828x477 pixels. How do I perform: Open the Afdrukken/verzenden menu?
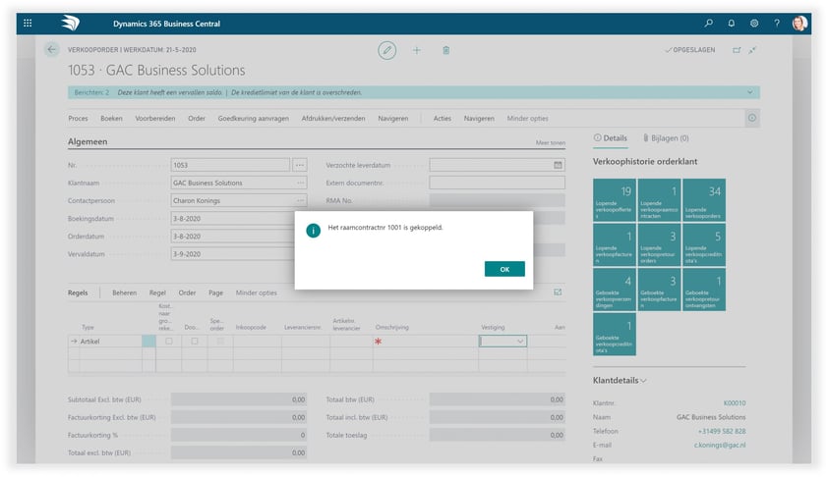click(x=333, y=119)
